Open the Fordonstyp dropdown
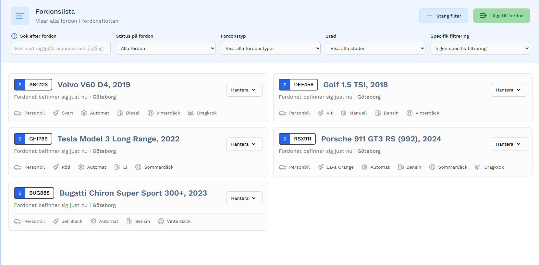Screen dimensions: 539x265 (x=270, y=48)
